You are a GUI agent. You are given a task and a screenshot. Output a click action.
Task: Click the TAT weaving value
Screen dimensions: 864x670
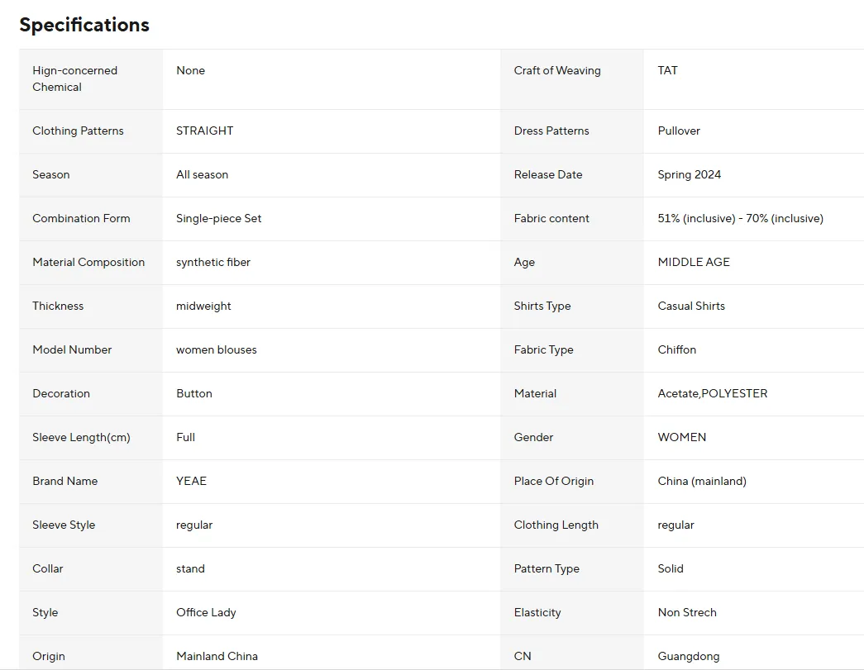point(667,70)
